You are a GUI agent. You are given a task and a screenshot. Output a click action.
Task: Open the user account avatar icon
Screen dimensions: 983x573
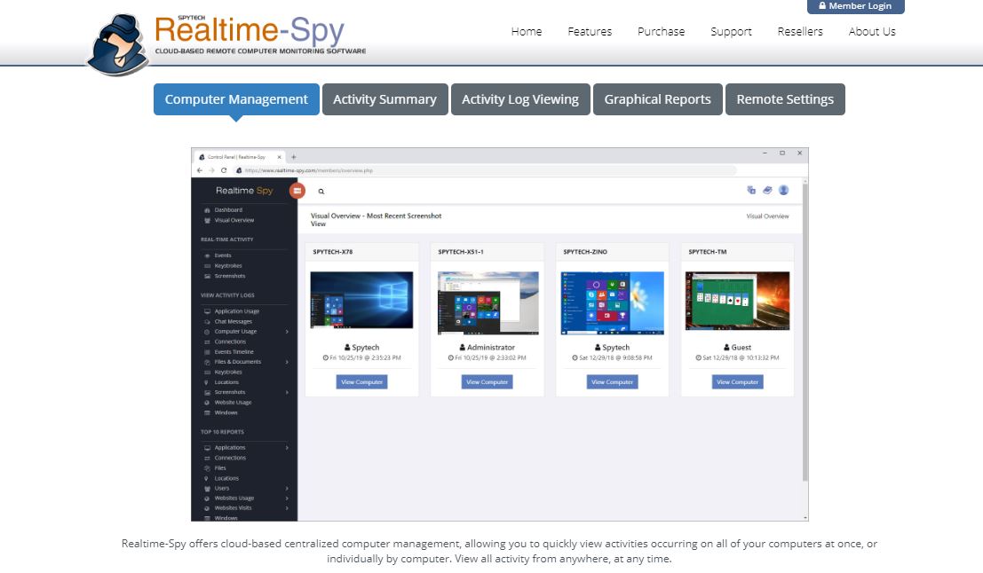tap(783, 191)
